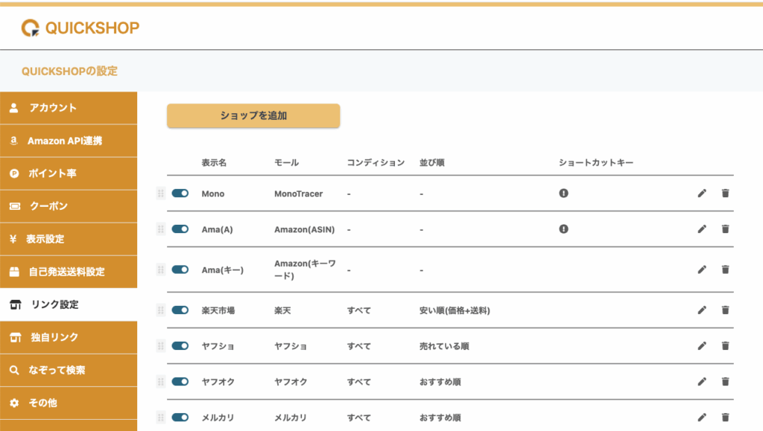This screenshot has width=763, height=431.
Task: Remove the メルカリ row with trash icon
Action: [x=725, y=418]
